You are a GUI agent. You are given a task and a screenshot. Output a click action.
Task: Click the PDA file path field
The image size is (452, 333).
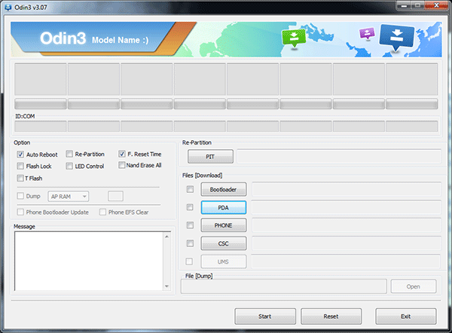[x=347, y=208]
